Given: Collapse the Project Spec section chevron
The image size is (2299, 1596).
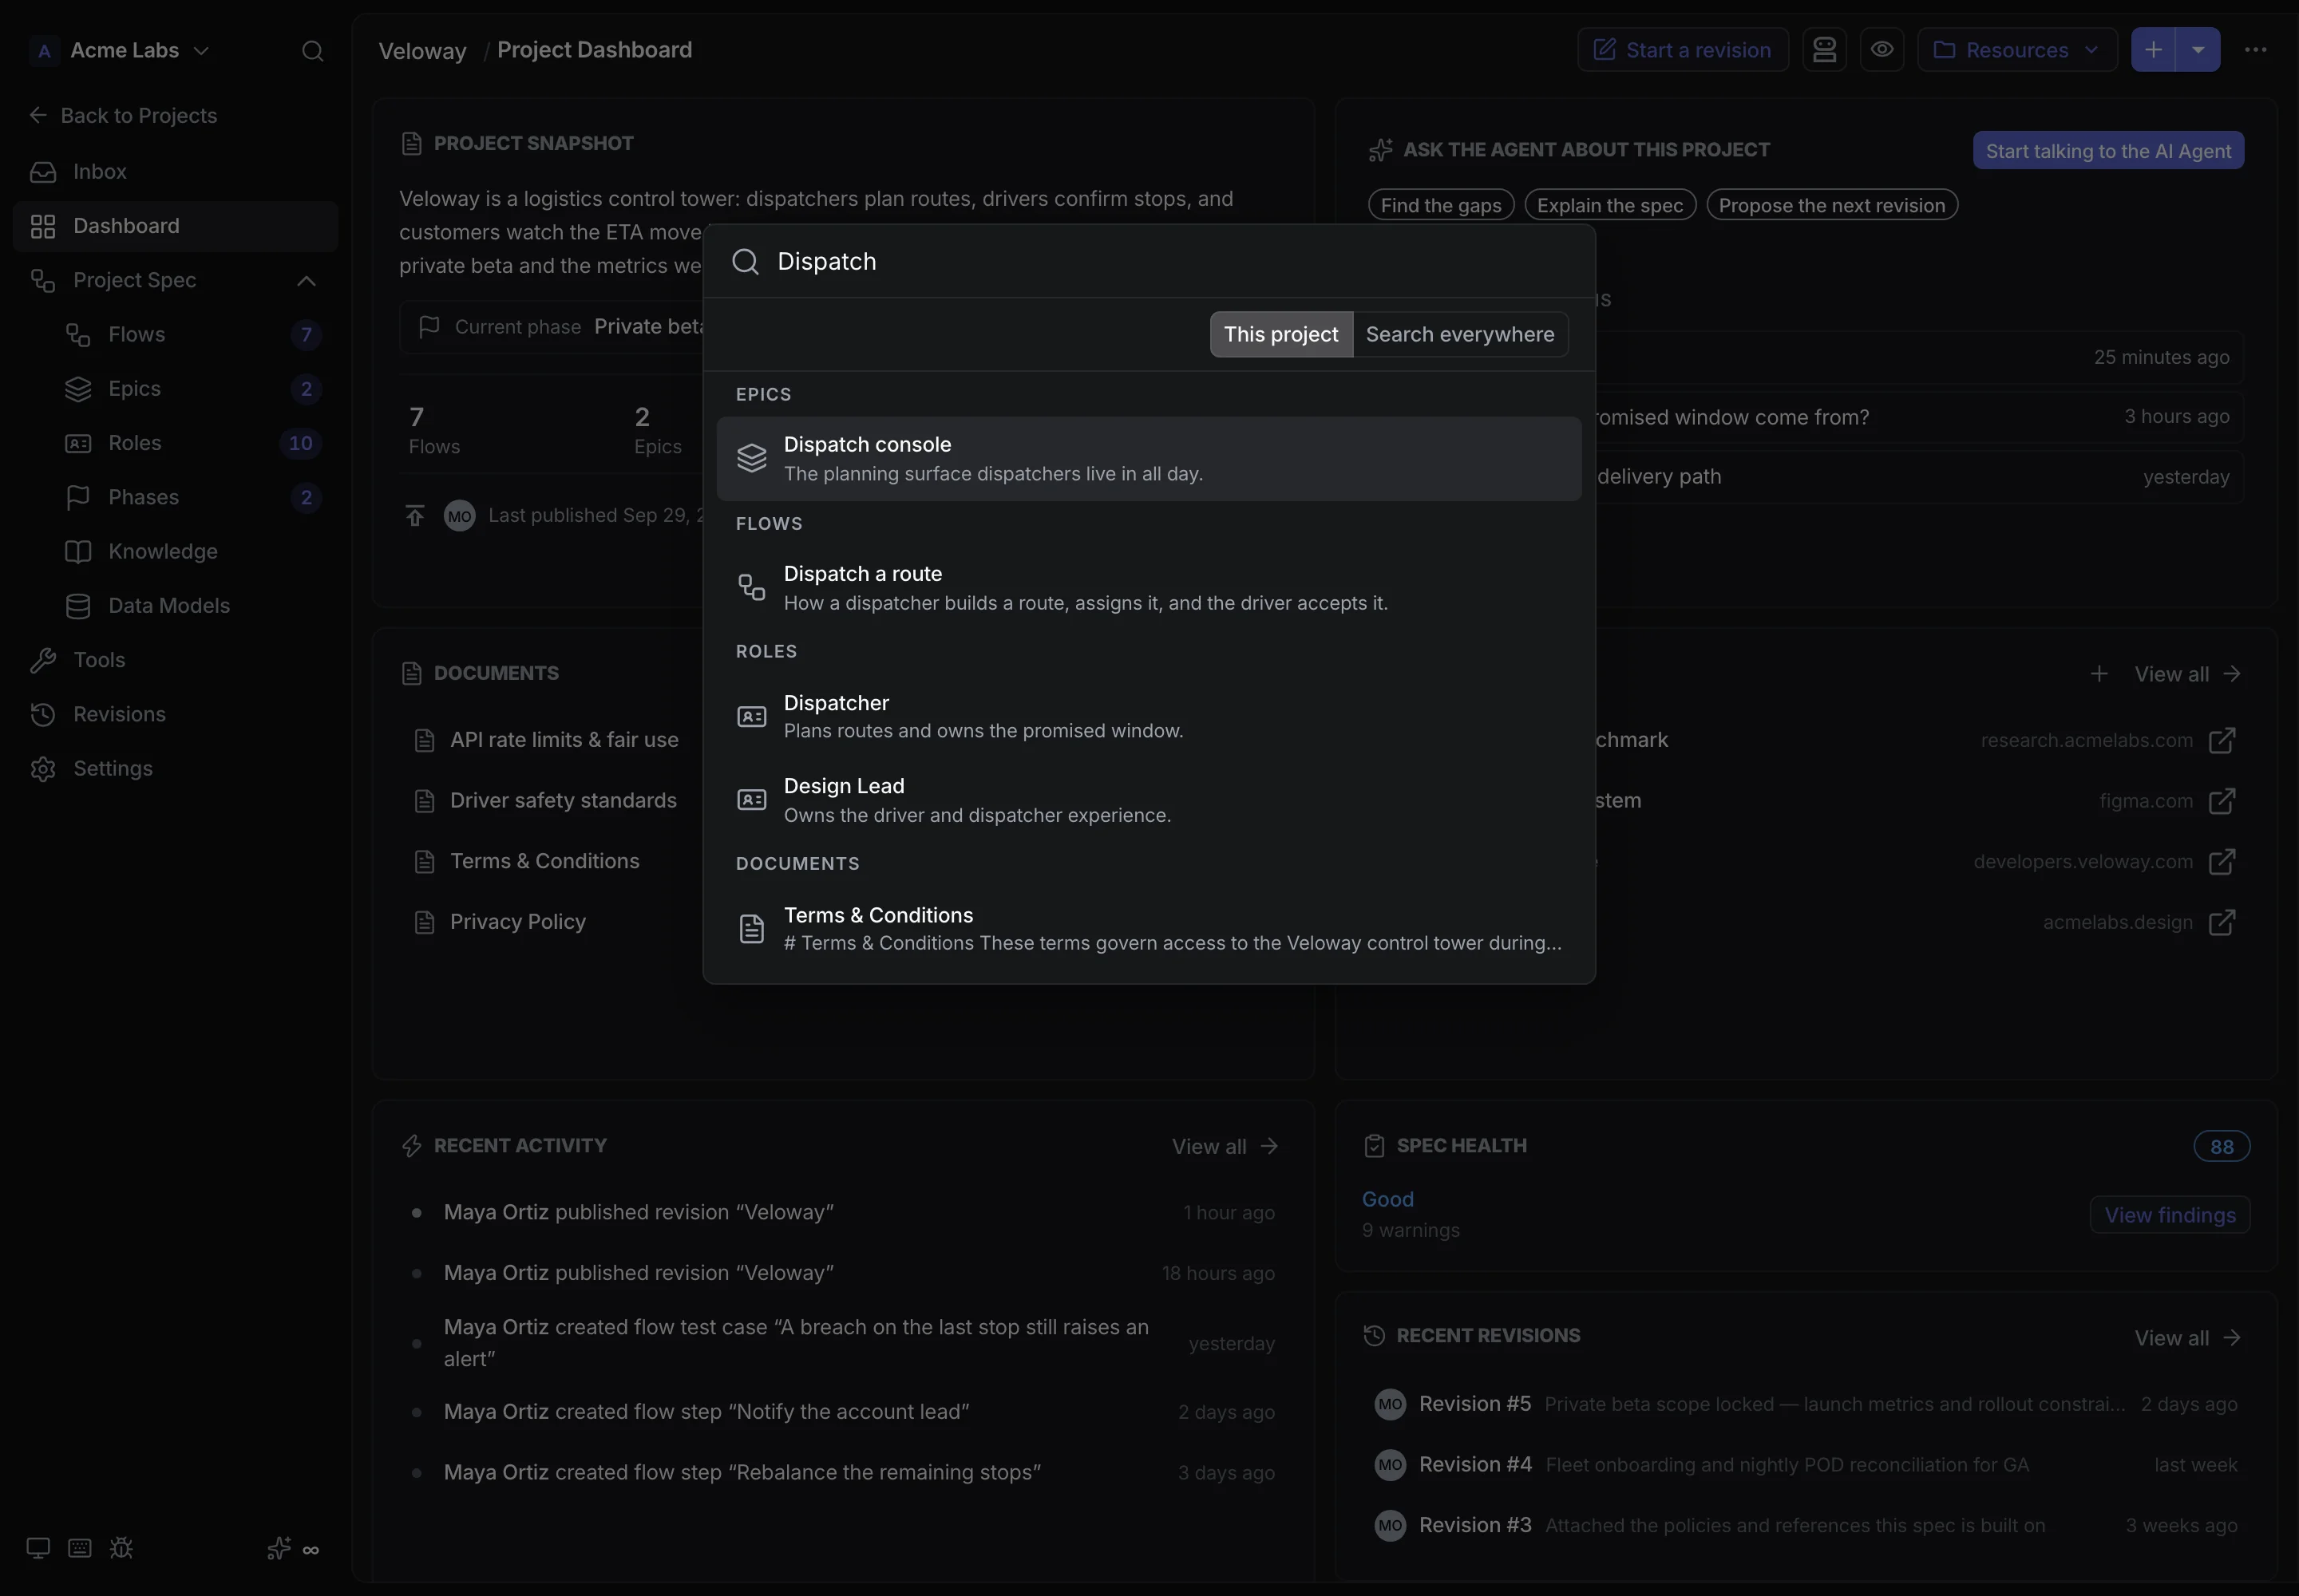Looking at the screenshot, I should point(306,281).
